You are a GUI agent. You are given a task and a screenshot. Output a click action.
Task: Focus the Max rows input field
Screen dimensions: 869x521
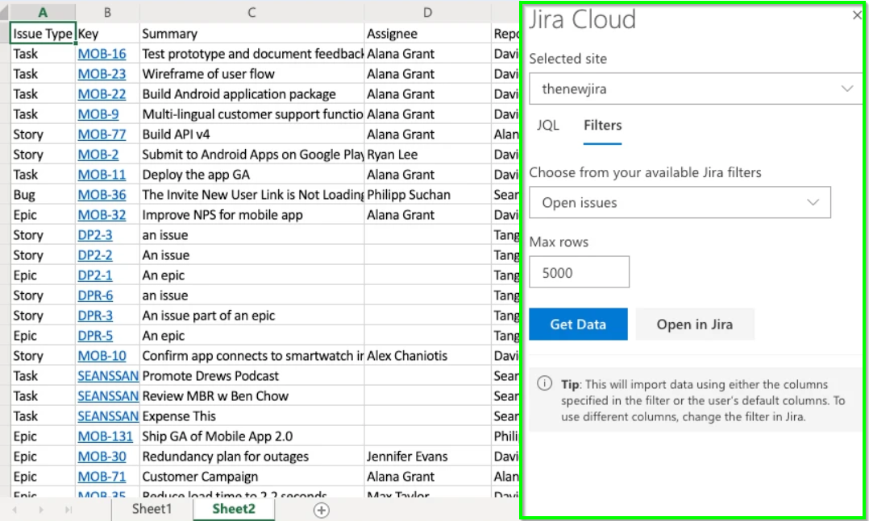[579, 272]
